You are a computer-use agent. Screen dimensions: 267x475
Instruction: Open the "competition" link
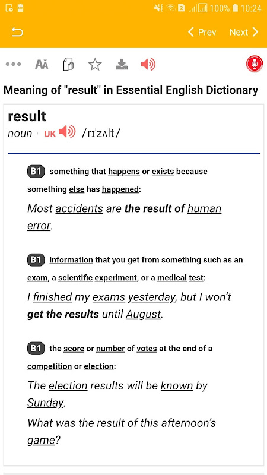pyautogui.click(x=49, y=366)
